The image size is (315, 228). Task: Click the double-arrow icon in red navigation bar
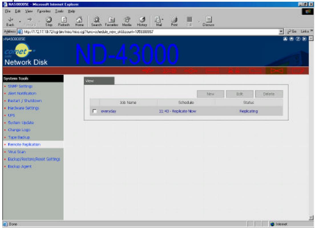point(148,71)
